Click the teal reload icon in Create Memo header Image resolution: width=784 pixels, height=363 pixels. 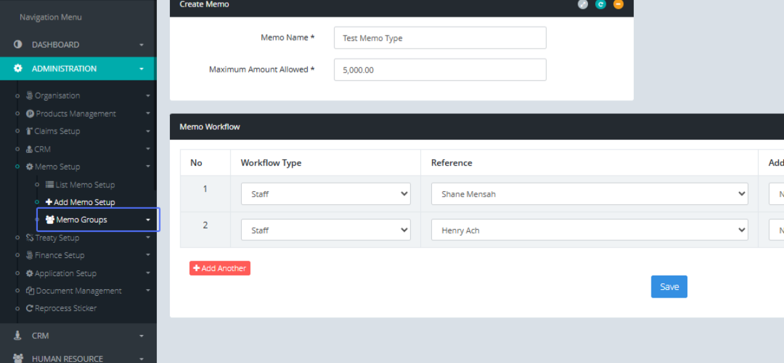click(x=600, y=5)
